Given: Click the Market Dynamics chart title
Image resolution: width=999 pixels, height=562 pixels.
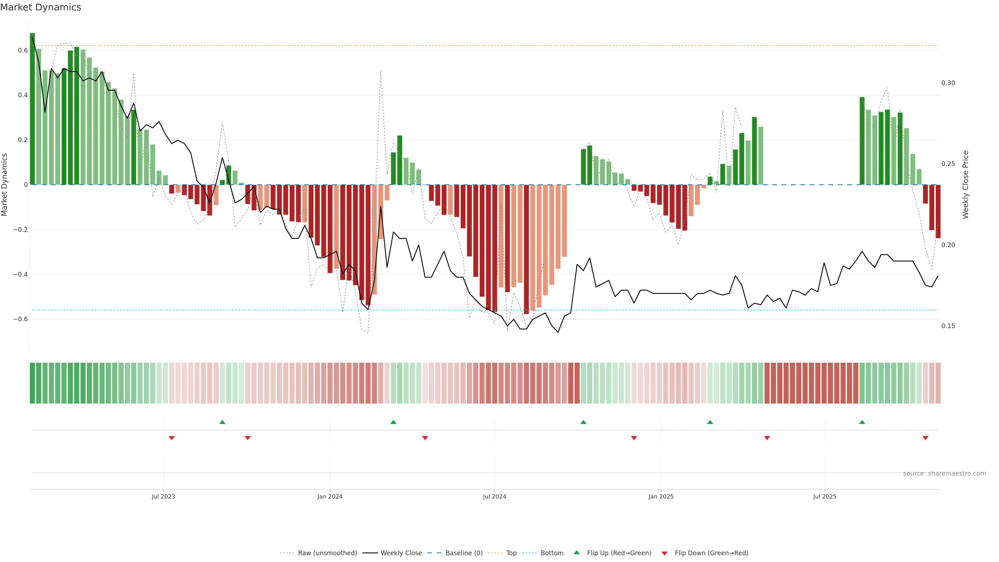Looking at the screenshot, I should click(41, 7).
